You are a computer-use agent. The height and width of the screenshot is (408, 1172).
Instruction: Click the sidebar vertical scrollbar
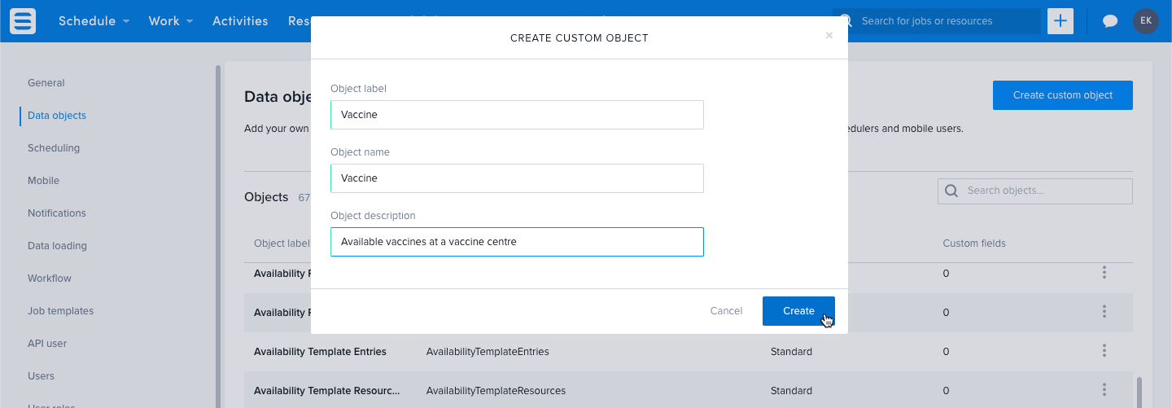pyautogui.click(x=218, y=236)
